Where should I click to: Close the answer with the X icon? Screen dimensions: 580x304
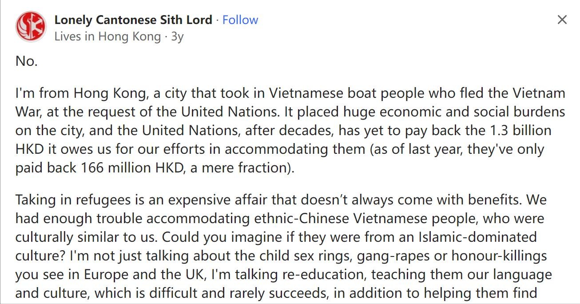(562, 20)
